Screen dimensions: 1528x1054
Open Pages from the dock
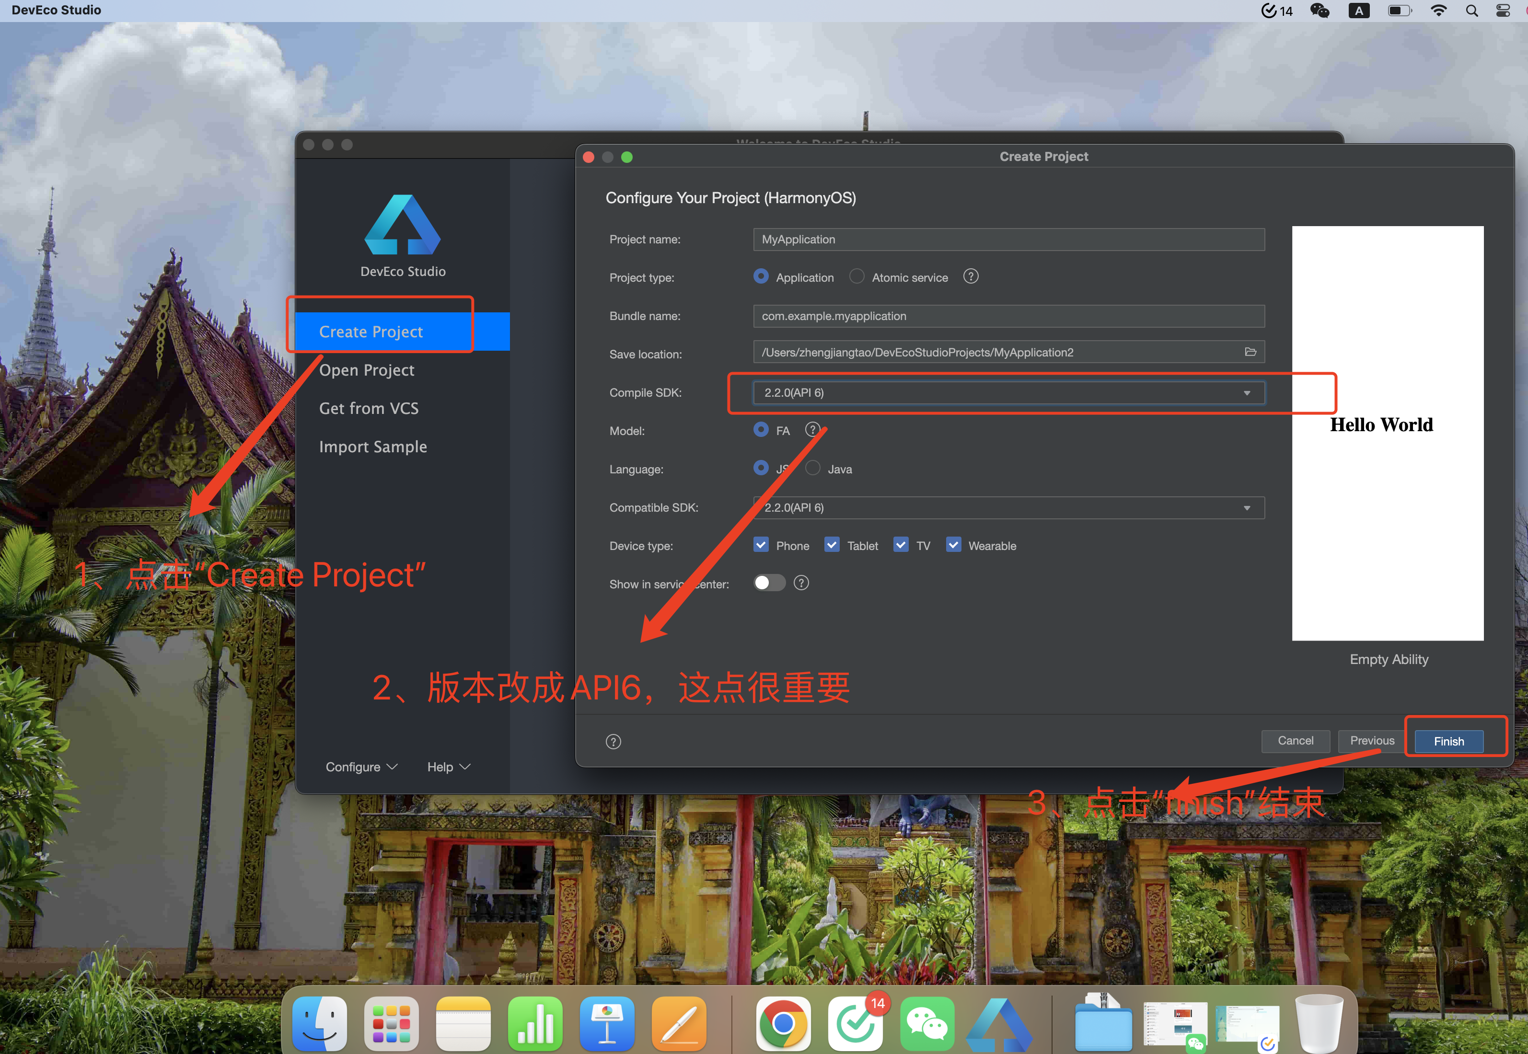[679, 1023]
